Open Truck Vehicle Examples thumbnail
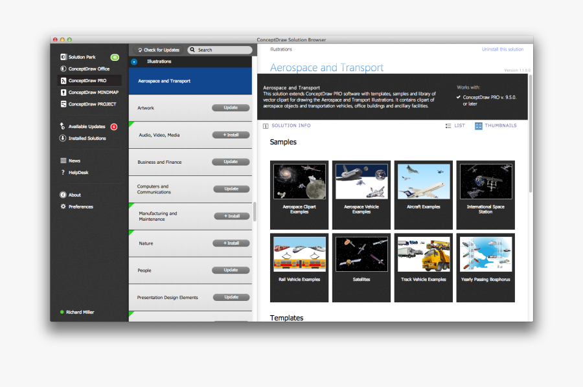This screenshot has height=387, width=583. coord(424,268)
